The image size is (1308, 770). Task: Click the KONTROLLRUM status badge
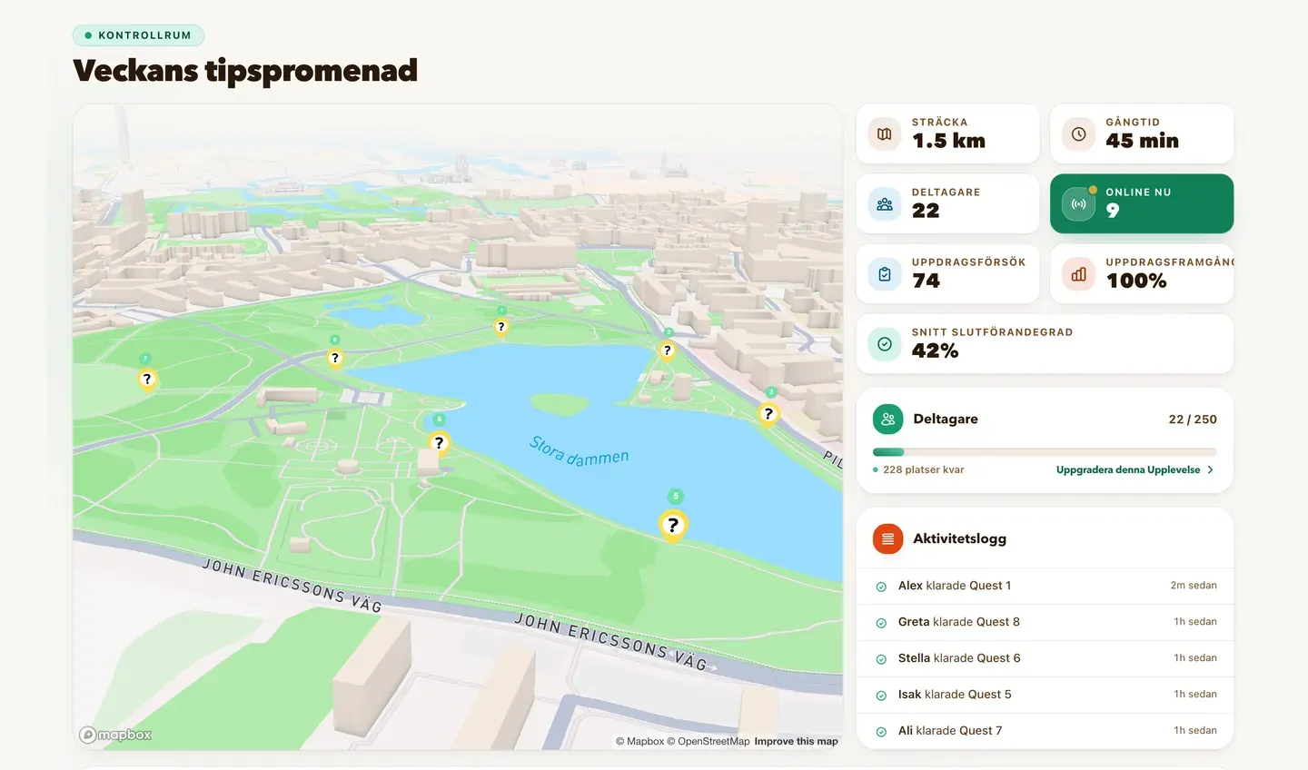[138, 35]
